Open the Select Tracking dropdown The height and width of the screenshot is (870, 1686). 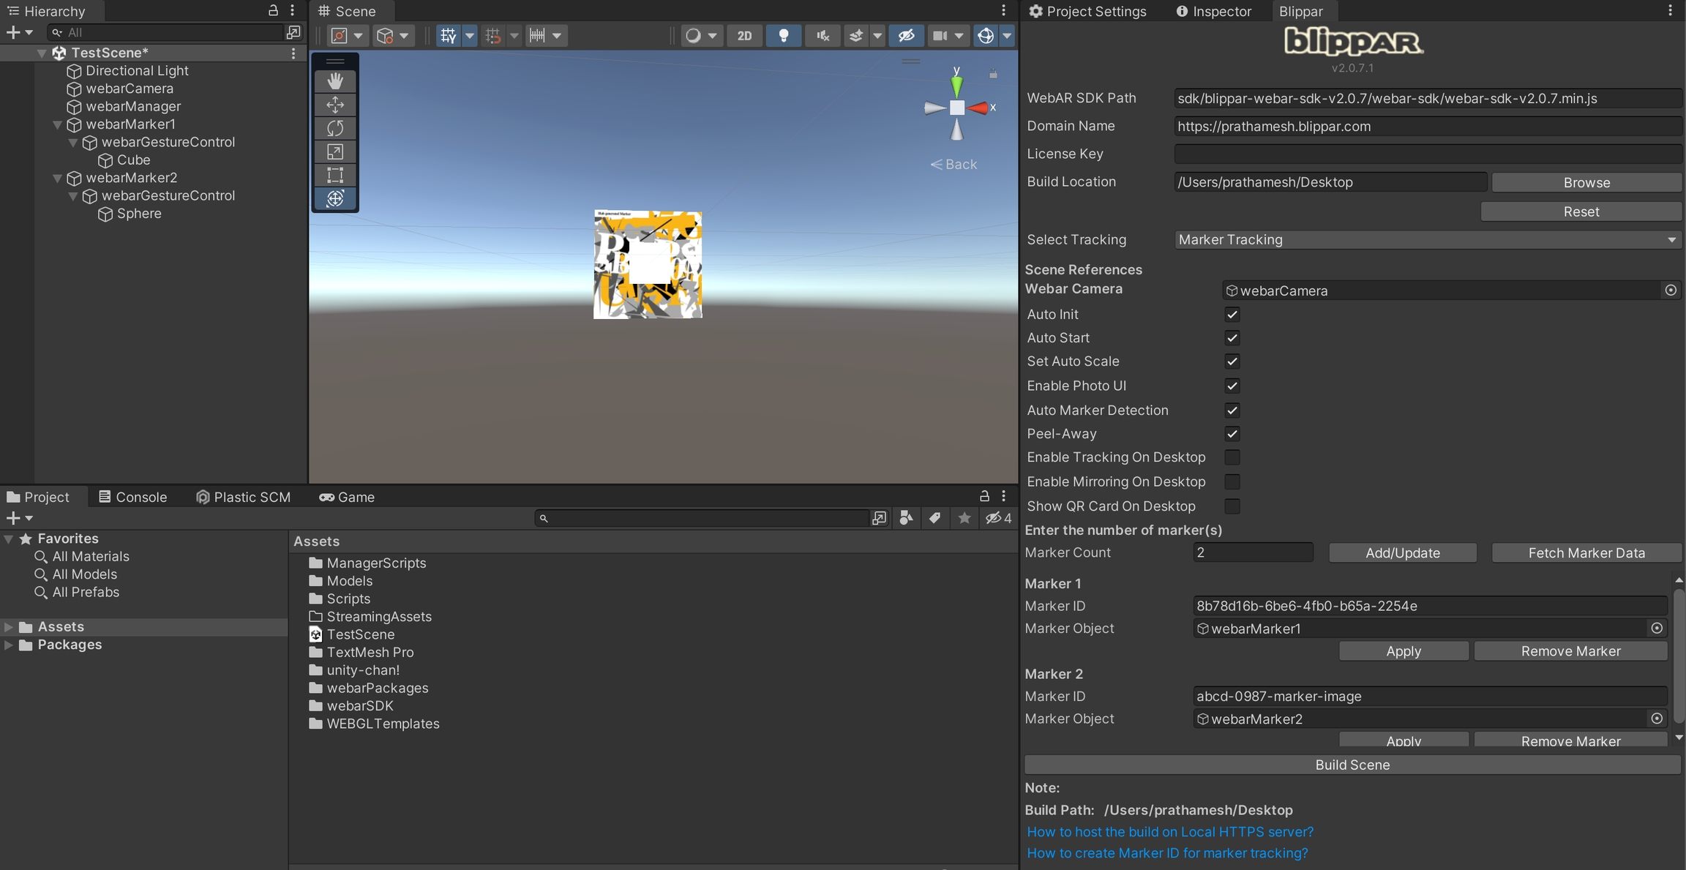point(1427,239)
